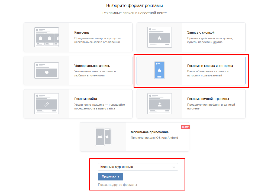Click description 'Приложение для iOS или Android'
Image resolution: width=271 pixels, height=194 pixels.
click(154, 138)
